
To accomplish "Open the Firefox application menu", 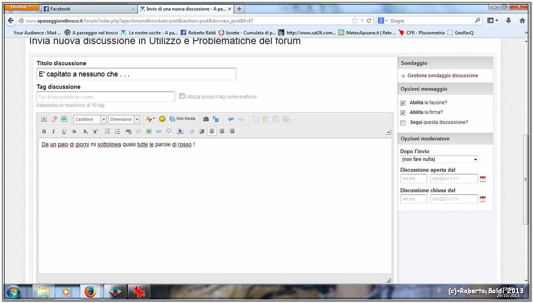I will (x=21, y=7).
